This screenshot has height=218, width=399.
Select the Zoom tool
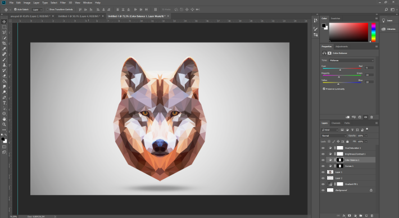pyautogui.click(x=4, y=124)
